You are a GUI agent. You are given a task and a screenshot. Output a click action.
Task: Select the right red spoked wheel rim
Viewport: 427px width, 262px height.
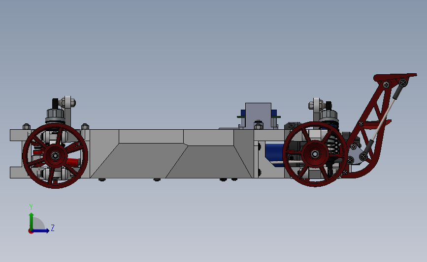[x=315, y=154]
